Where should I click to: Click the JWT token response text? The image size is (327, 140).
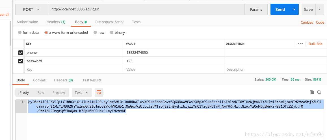click(x=176, y=106)
